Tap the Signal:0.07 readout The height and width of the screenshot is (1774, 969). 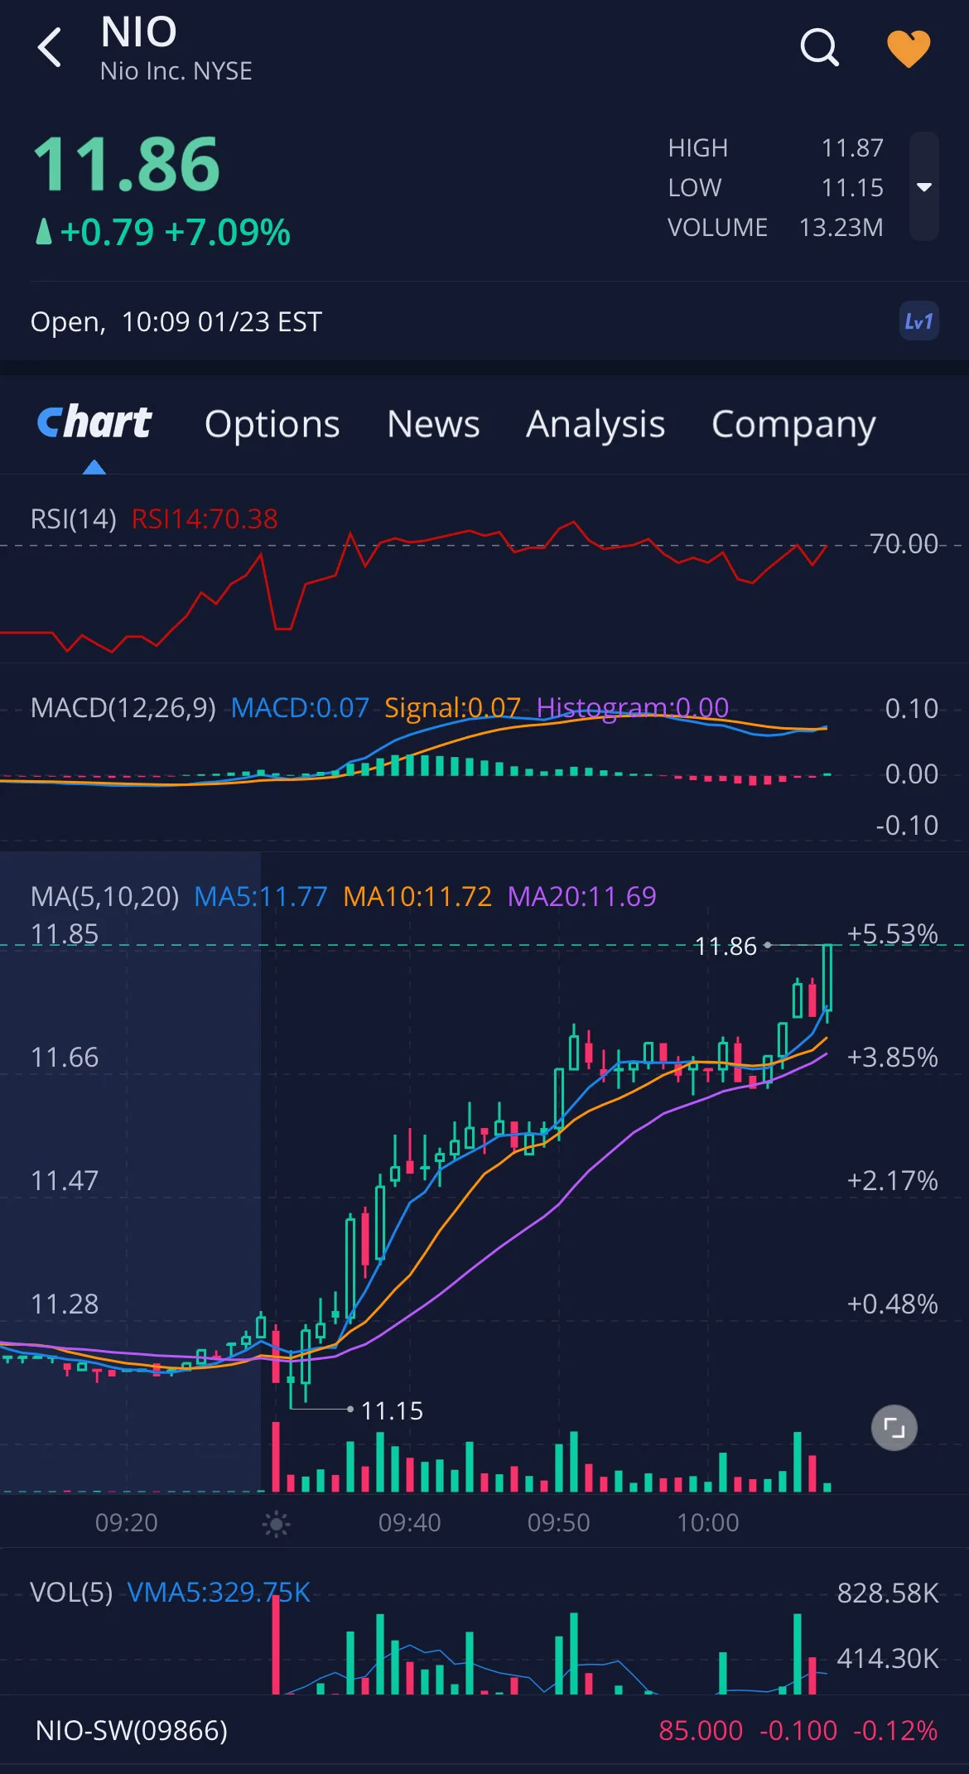tap(452, 708)
